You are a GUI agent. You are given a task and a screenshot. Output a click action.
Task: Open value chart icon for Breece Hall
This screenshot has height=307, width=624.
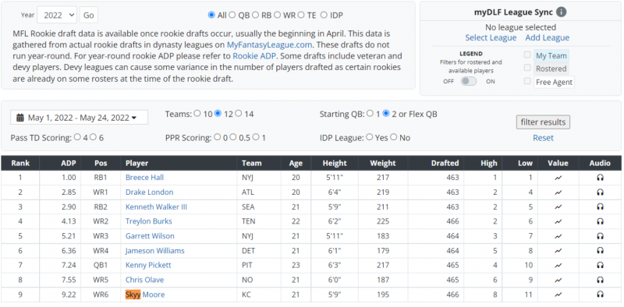(x=558, y=178)
